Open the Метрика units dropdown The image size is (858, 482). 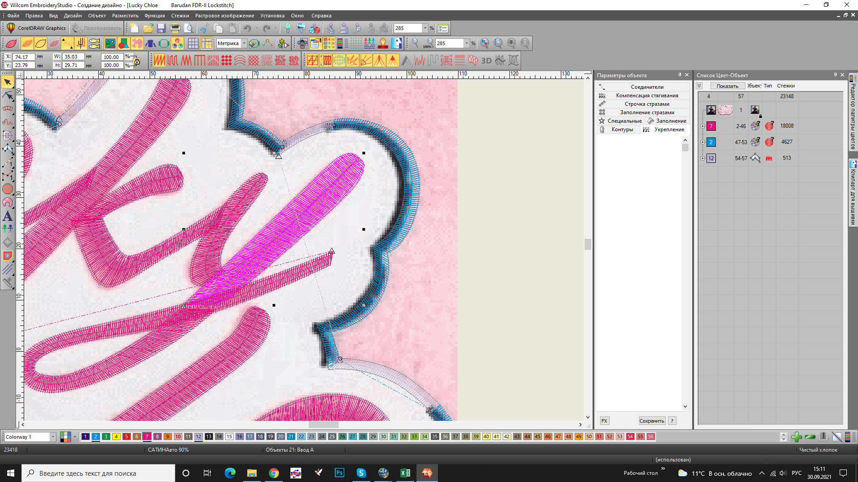pos(244,43)
